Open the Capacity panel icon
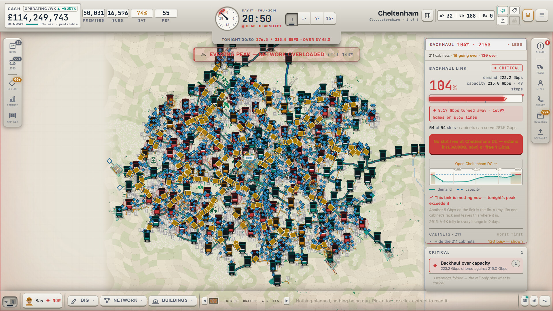This screenshot has width=553, height=311. (540, 134)
